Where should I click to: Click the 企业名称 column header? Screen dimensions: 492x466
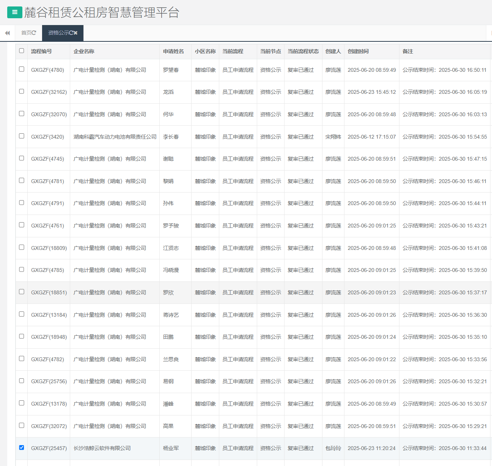pos(84,51)
